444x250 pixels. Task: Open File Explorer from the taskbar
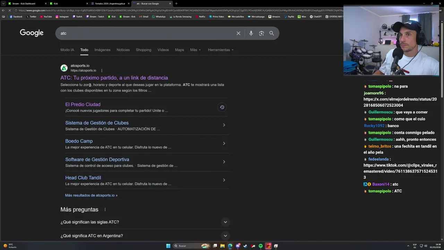222,246
